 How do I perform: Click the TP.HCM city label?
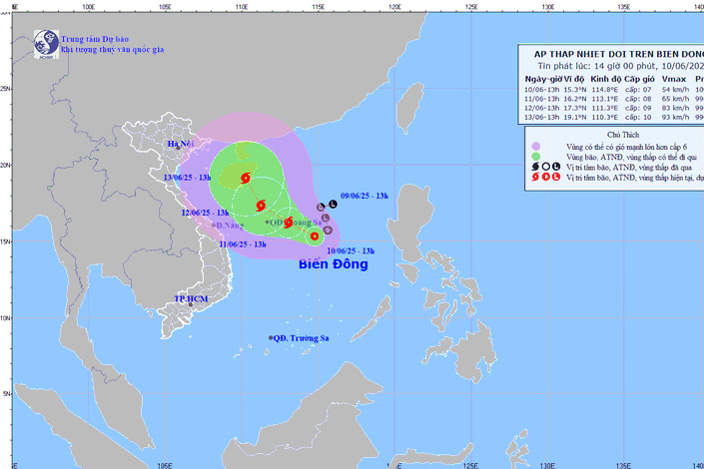pyautogui.click(x=190, y=298)
